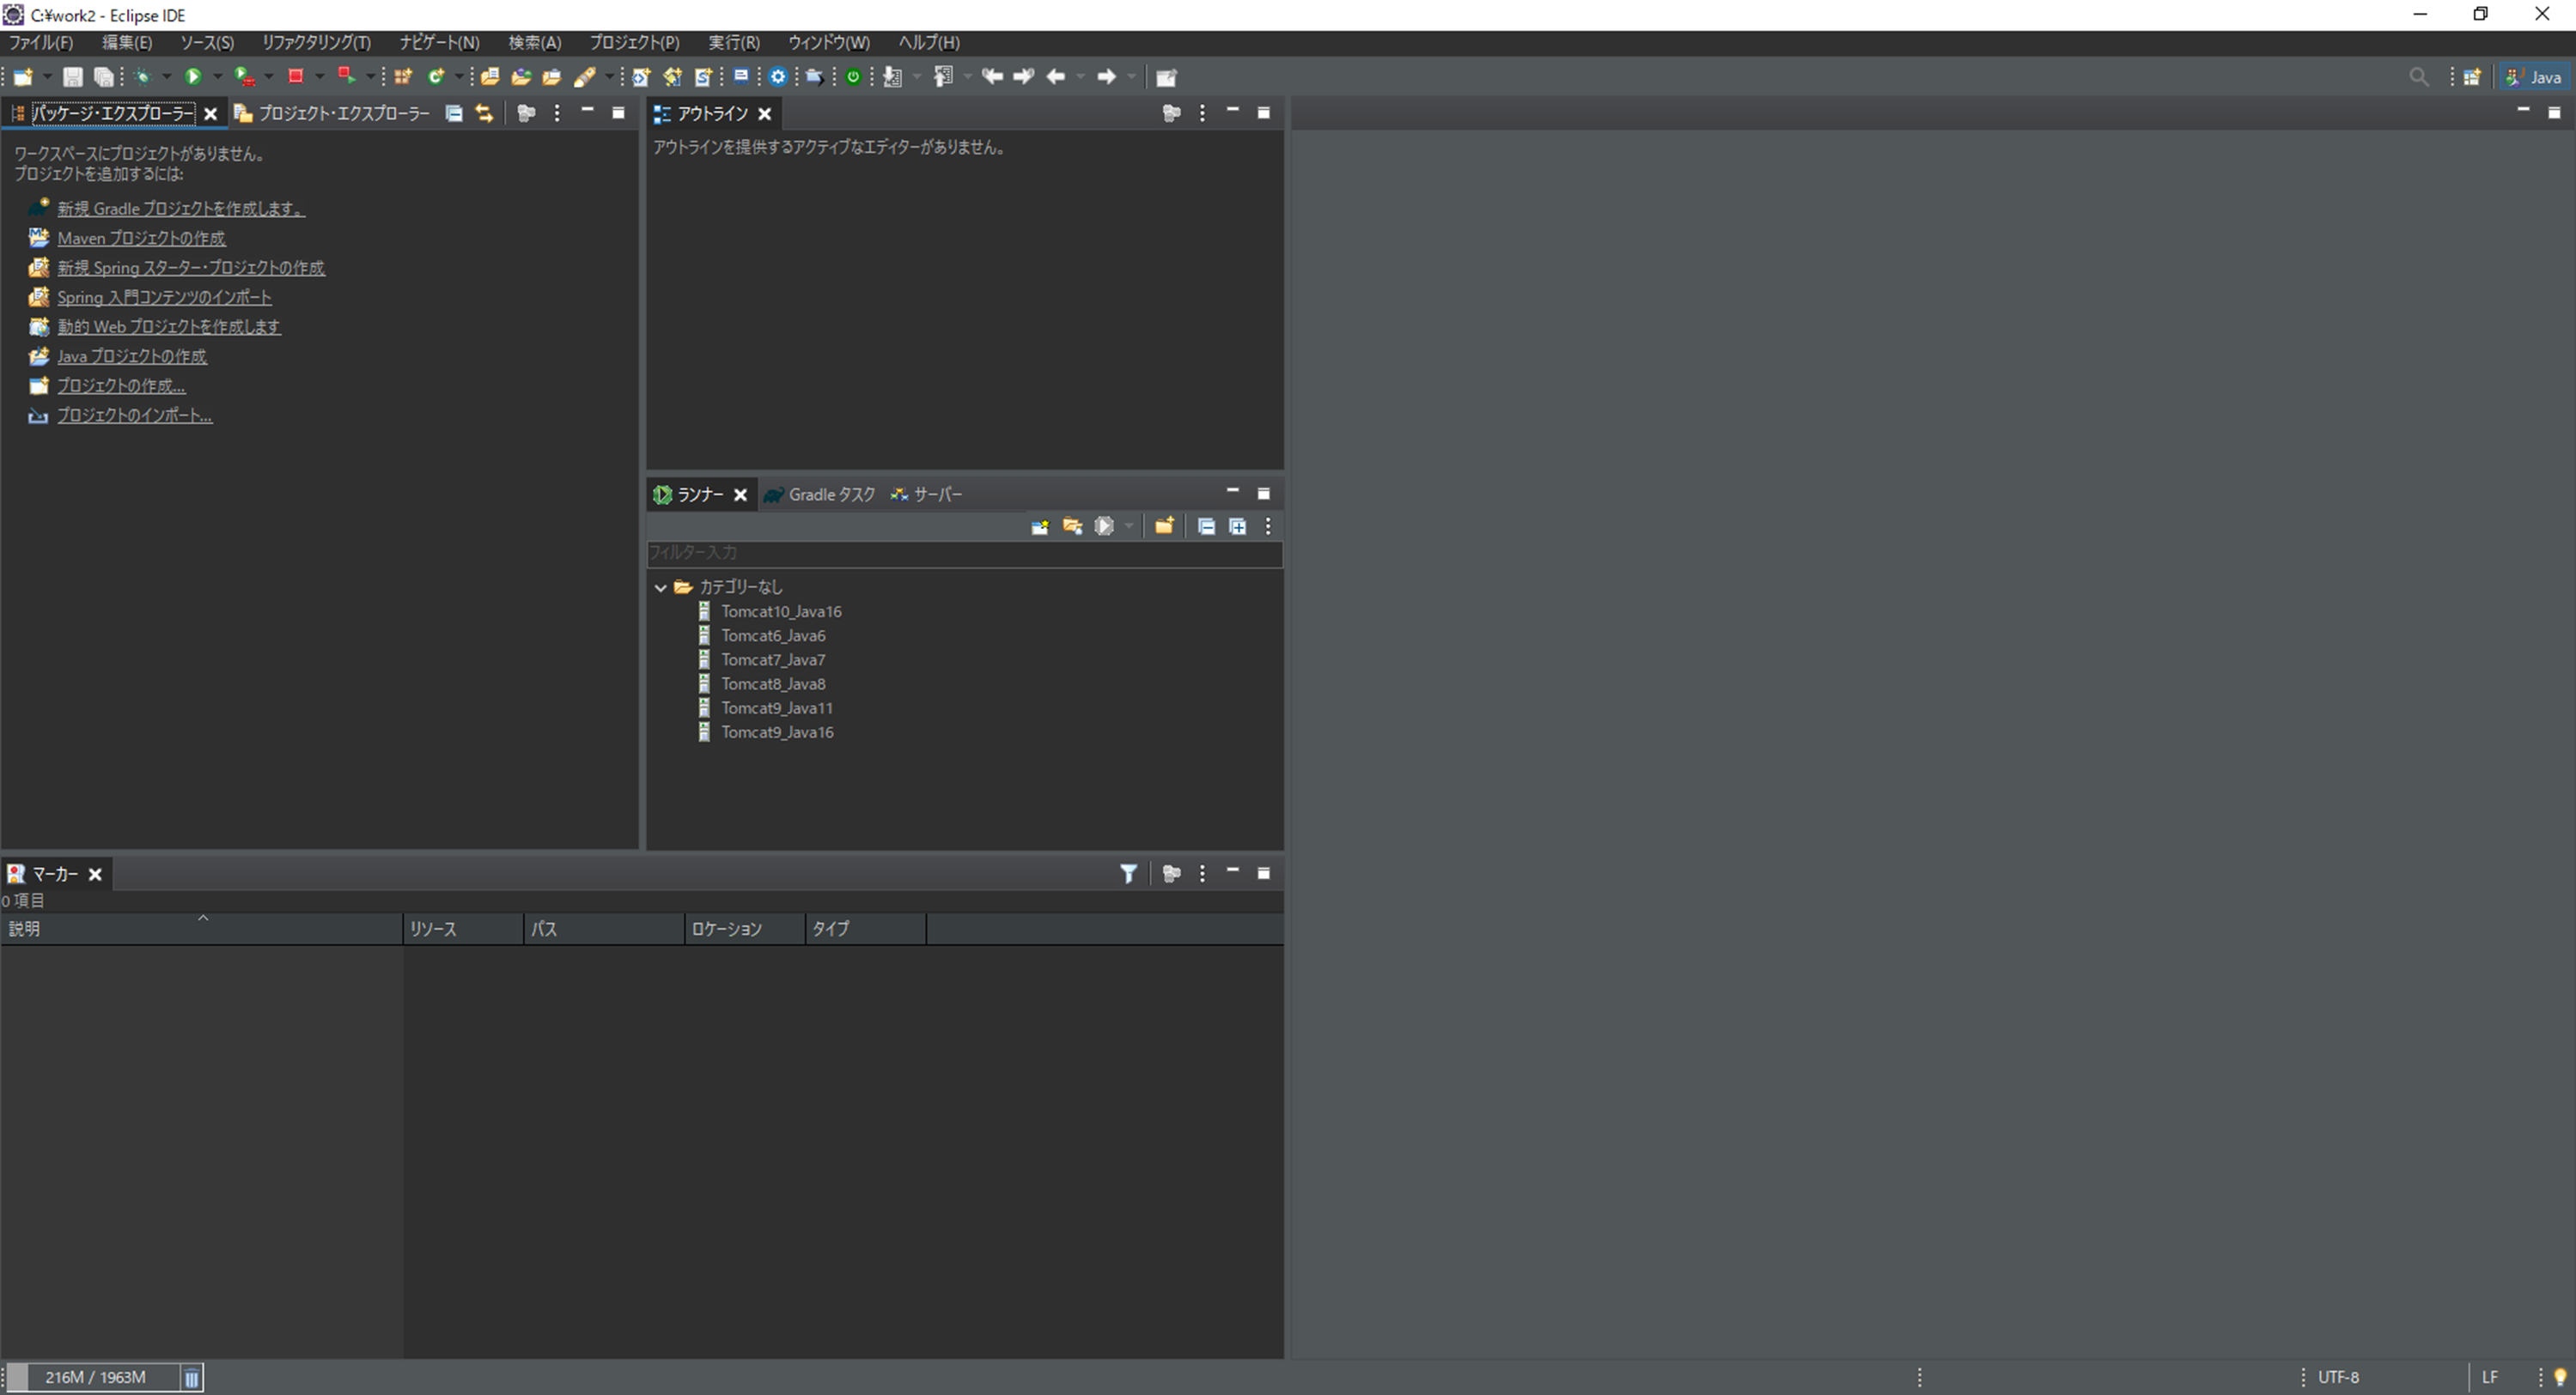
Task: Start the Debug bug icon
Action: [142, 77]
